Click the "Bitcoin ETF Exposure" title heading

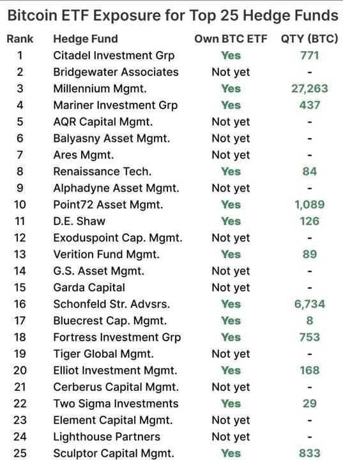coord(173,15)
